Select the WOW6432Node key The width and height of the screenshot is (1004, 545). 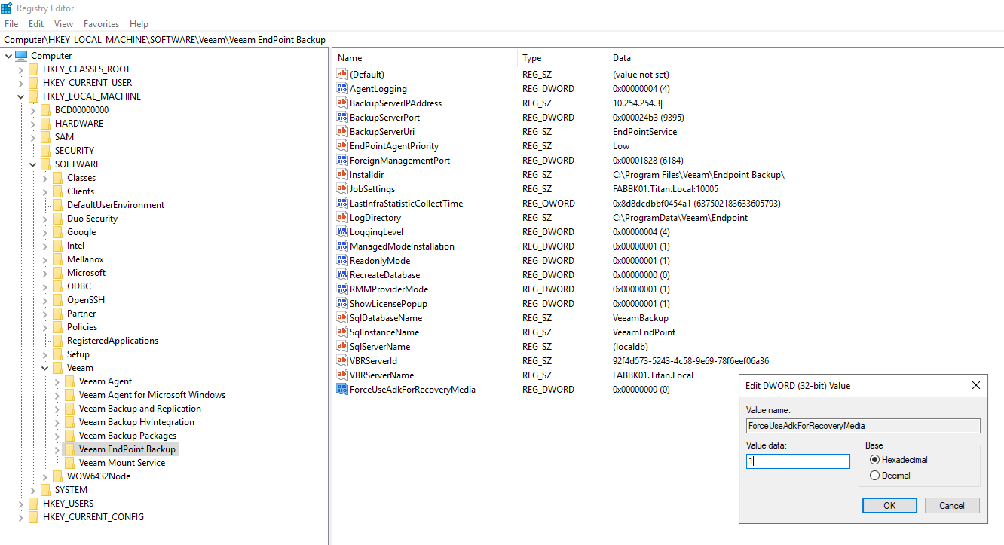point(98,476)
